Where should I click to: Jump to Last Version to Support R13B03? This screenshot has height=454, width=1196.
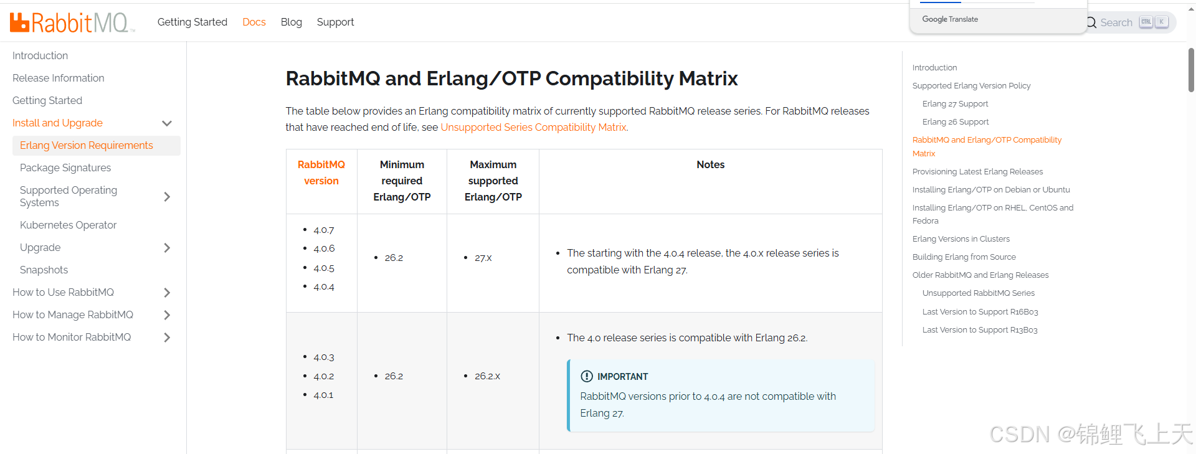[x=980, y=329]
